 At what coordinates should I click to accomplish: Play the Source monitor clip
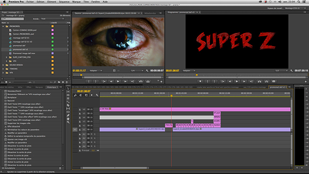pos(118,81)
